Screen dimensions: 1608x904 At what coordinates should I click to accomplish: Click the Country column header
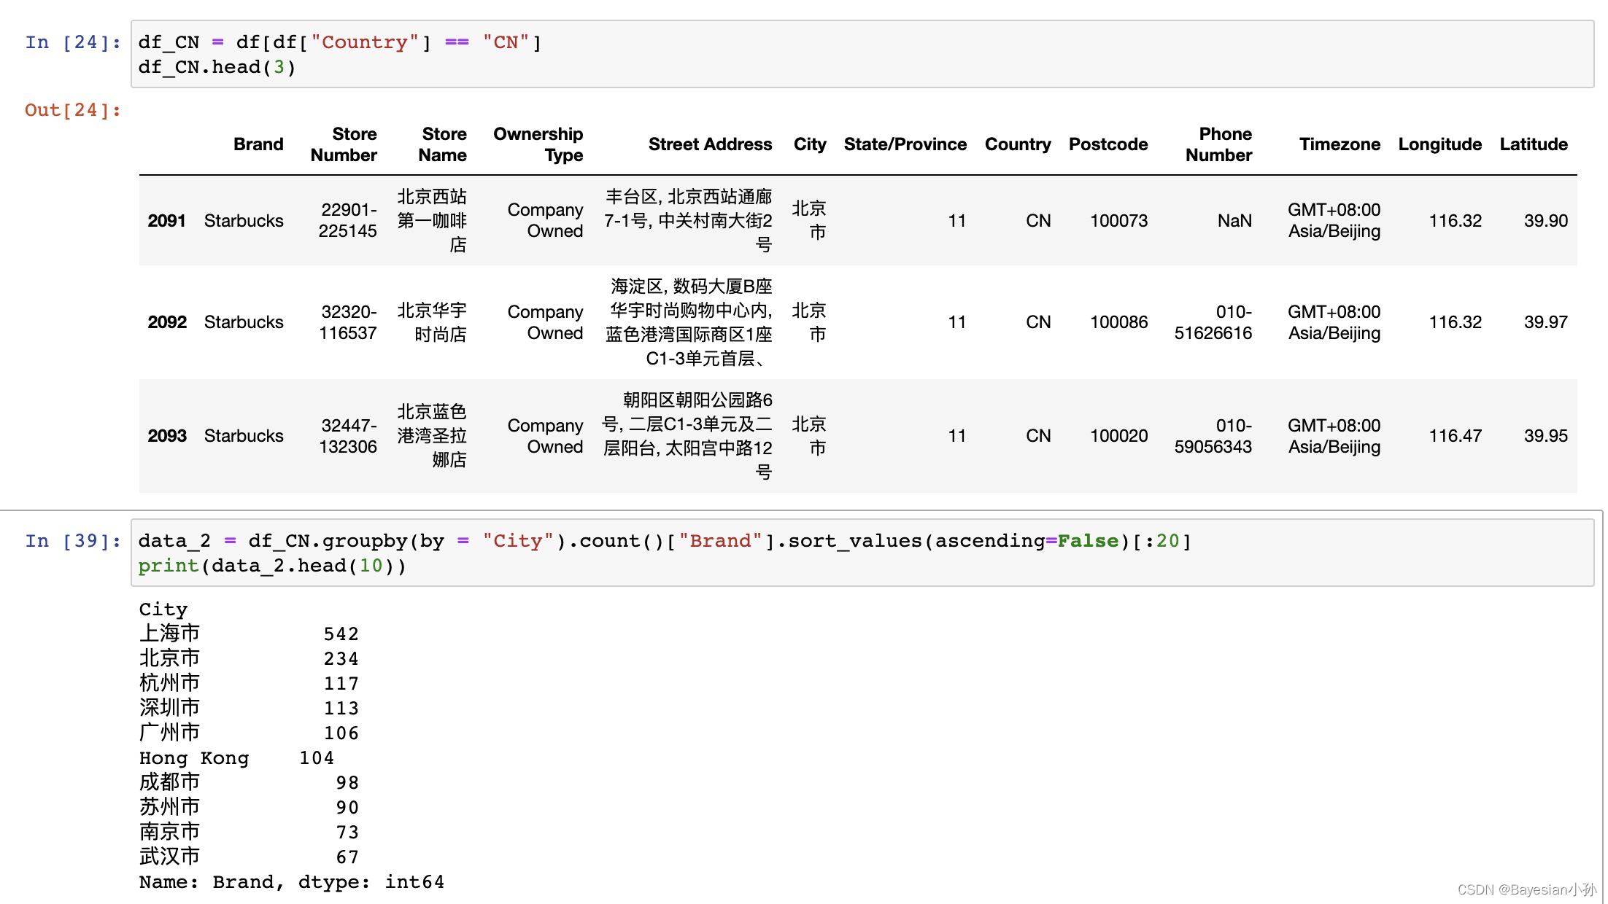tap(1018, 144)
